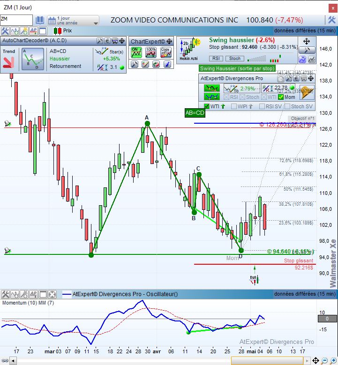This screenshot has width=338, height=365.
Task: Click the add alert star-wand icon in price toolbar
Action: tap(24, 31)
